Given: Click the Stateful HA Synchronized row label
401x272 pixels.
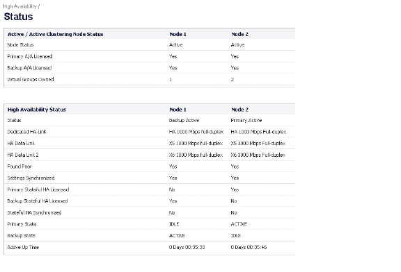Looking at the screenshot, I should pos(34,212).
